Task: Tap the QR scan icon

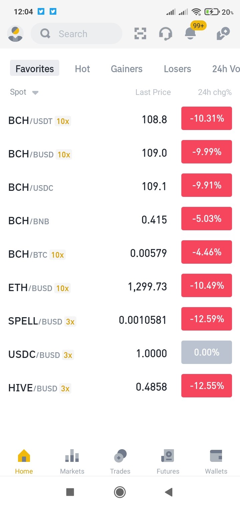Action: click(x=140, y=33)
